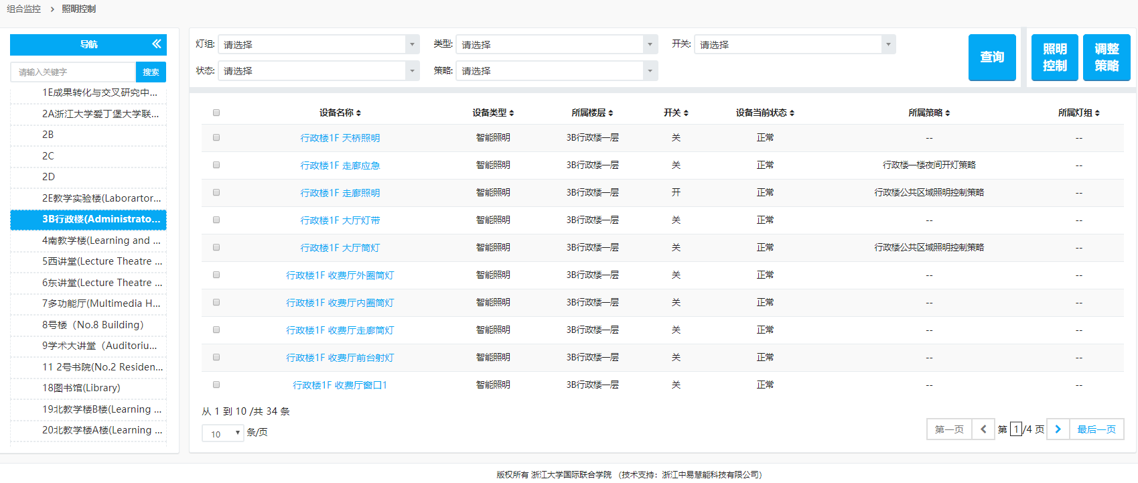This screenshot has height=483, width=1138.
Task: Open the 策略 dropdown
Action: point(557,70)
